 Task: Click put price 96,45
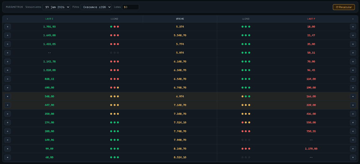311,70
